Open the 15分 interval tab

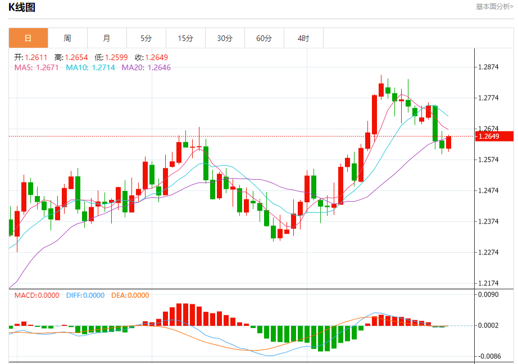(x=185, y=38)
